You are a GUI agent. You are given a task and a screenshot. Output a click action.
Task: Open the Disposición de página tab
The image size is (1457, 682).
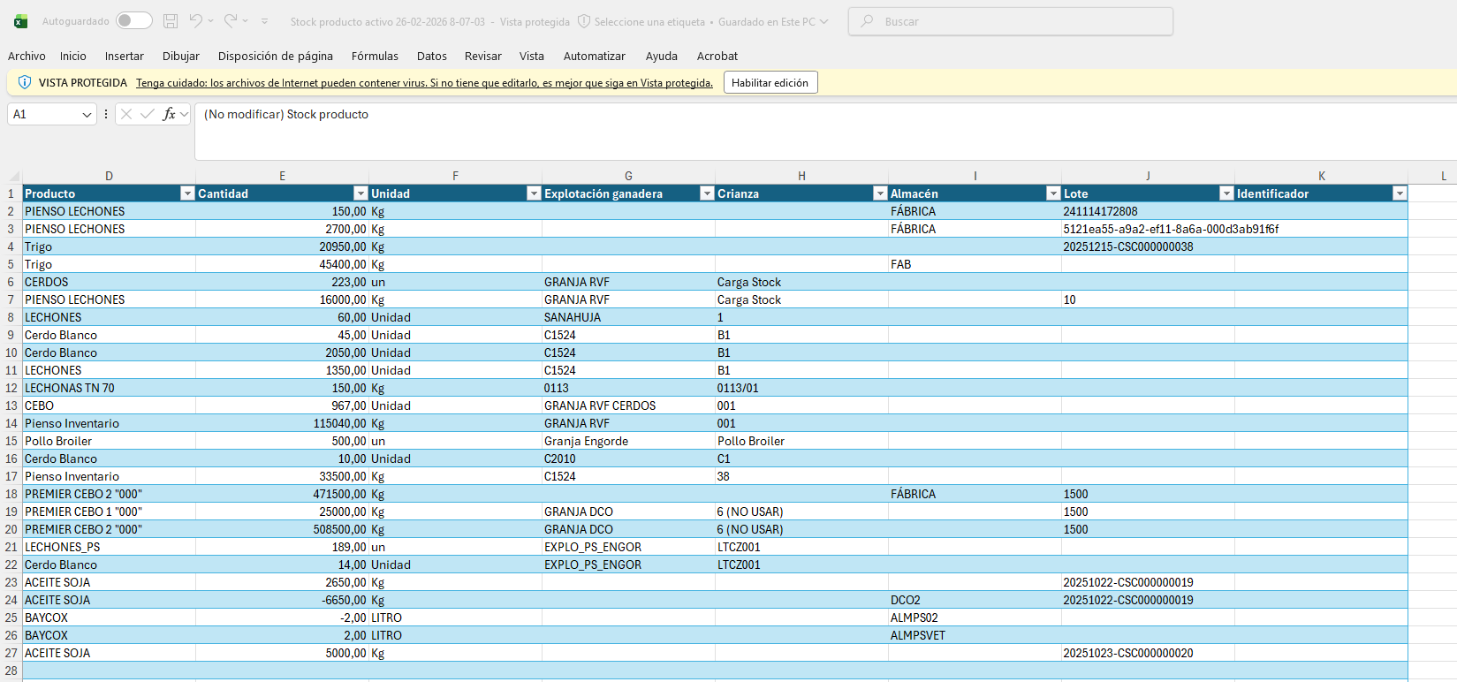coord(275,56)
